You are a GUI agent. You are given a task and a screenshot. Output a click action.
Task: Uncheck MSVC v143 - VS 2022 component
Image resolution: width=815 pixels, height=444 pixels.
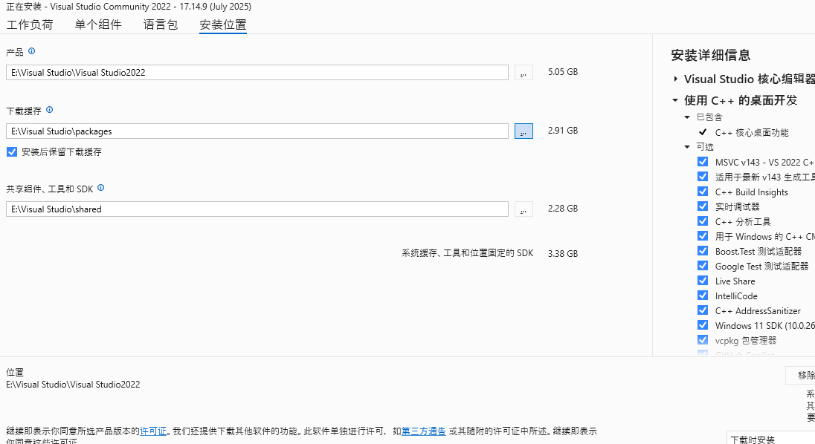coord(703,162)
